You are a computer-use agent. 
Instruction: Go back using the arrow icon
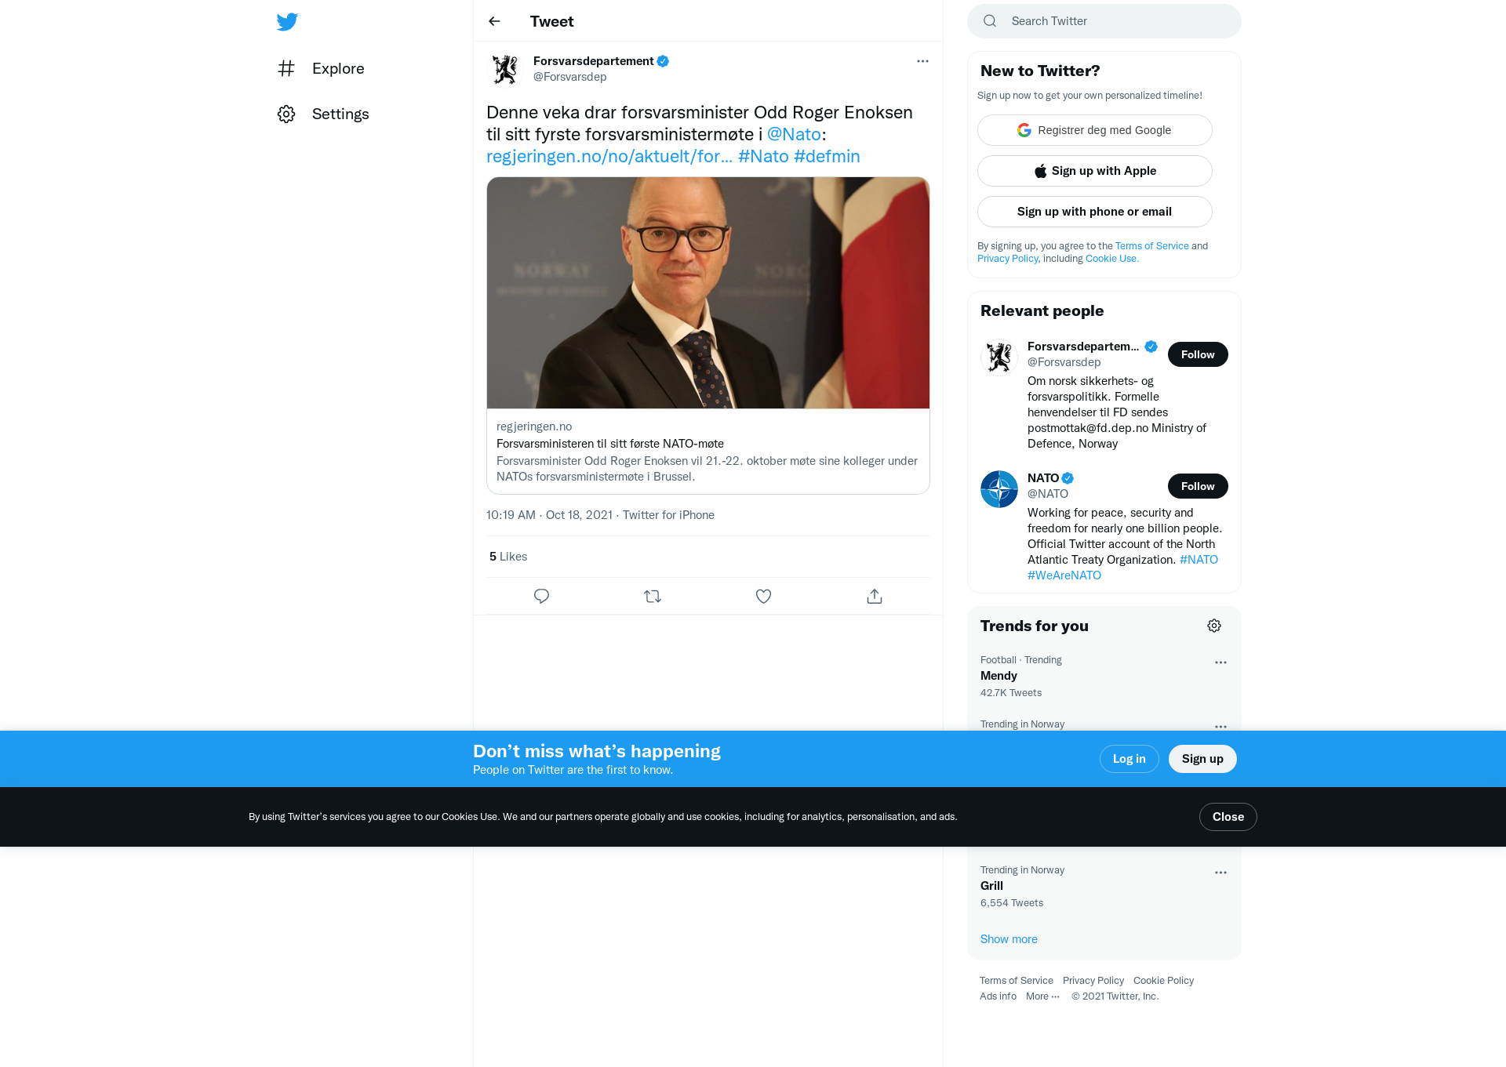pos(494,21)
